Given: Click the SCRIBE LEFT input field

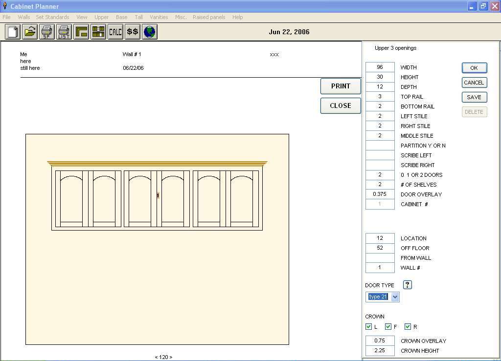Looking at the screenshot, I should tap(380, 155).
